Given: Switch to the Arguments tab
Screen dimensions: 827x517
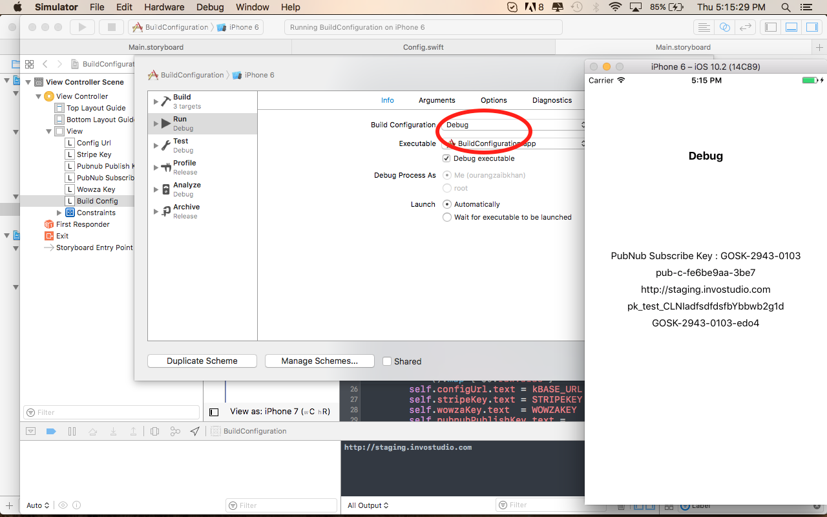Looking at the screenshot, I should tap(437, 100).
